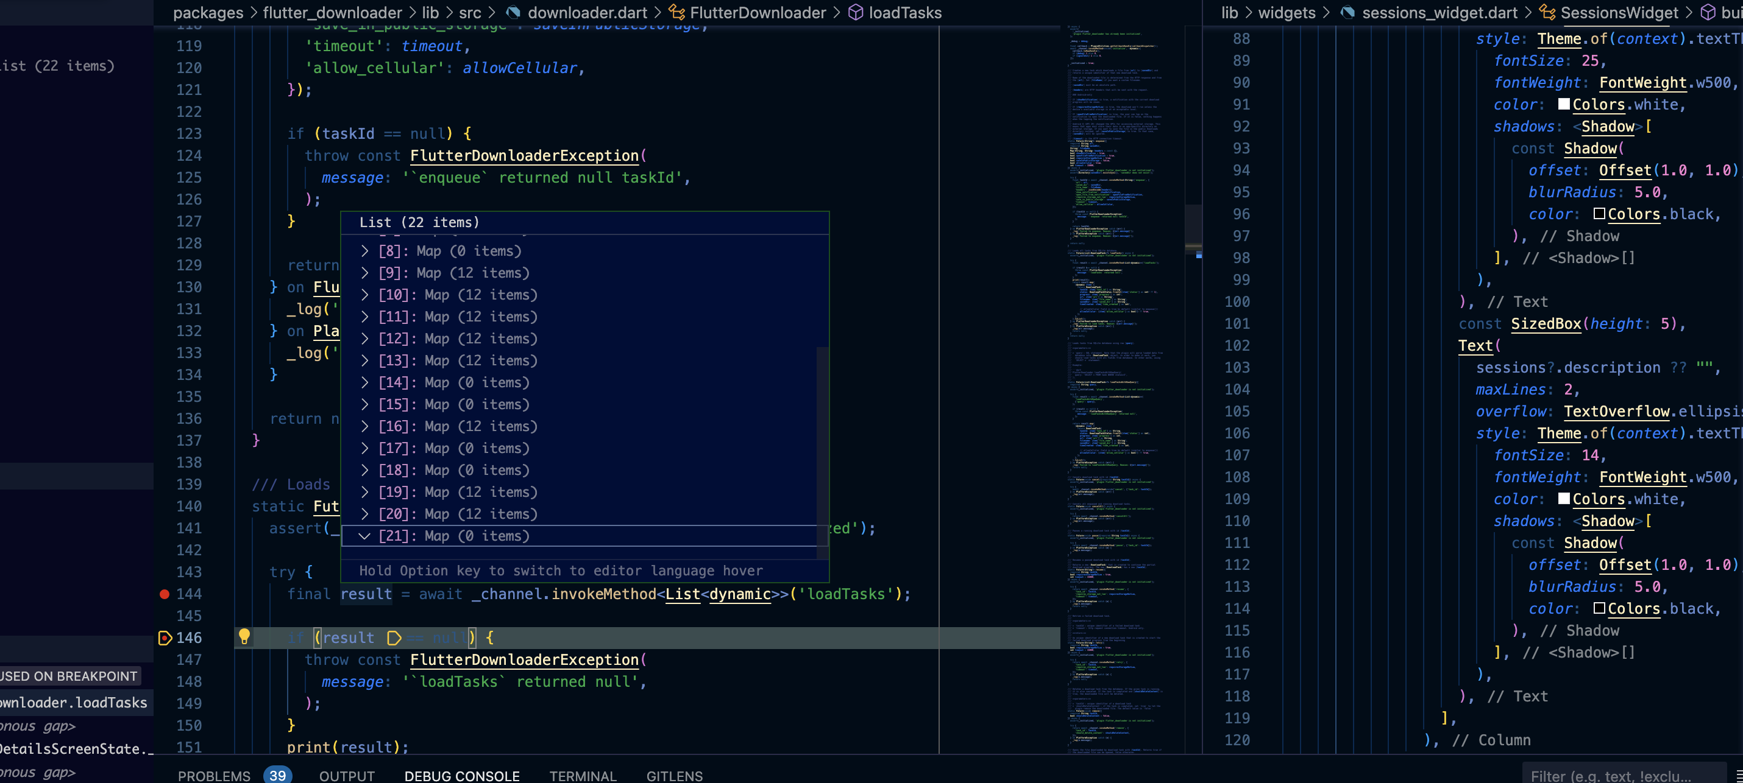This screenshot has width=1743, height=783.
Task: Open the GITLENS tab
Action: pyautogui.click(x=674, y=776)
